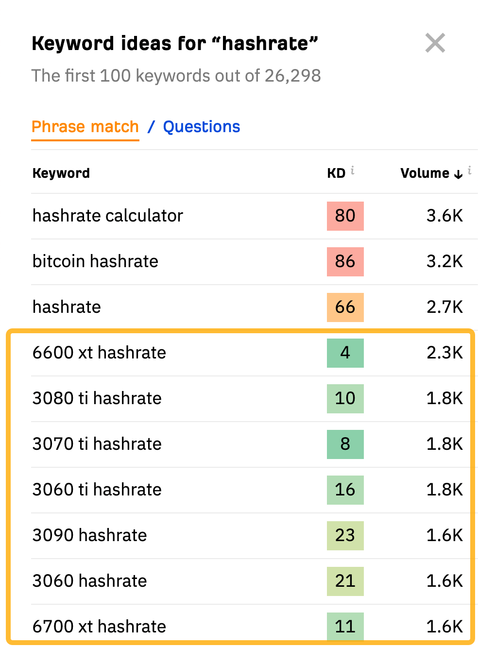Select the Phrase match tab

[85, 127]
